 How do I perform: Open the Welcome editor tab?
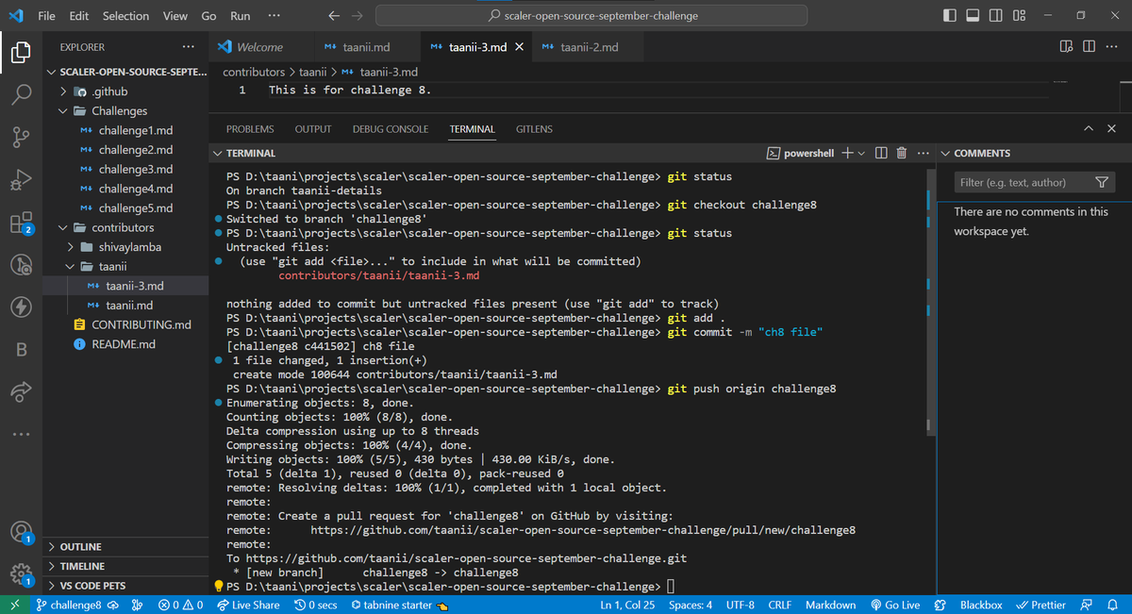[259, 46]
